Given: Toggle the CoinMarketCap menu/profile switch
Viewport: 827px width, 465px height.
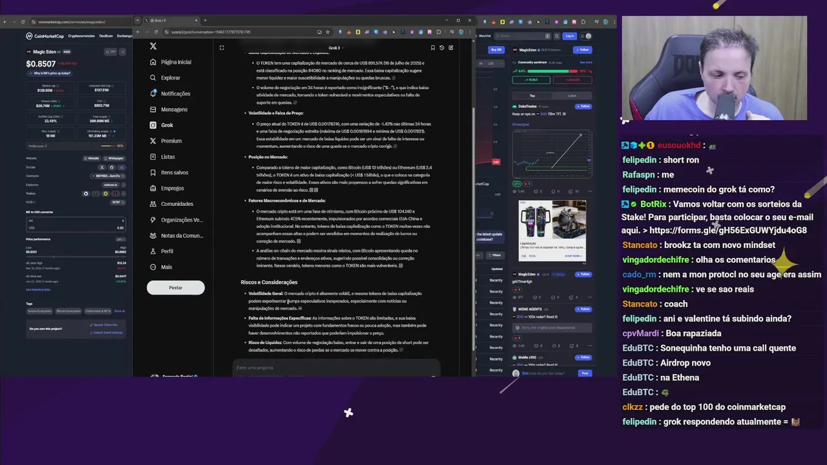Looking at the screenshot, I should point(585,36).
